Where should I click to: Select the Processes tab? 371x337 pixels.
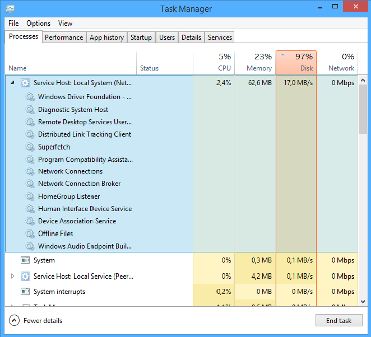pos(24,36)
